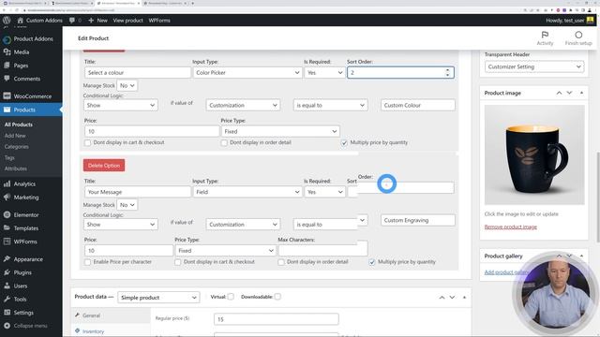Click the New content plus button
600x337 pixels.
click(x=97, y=21)
